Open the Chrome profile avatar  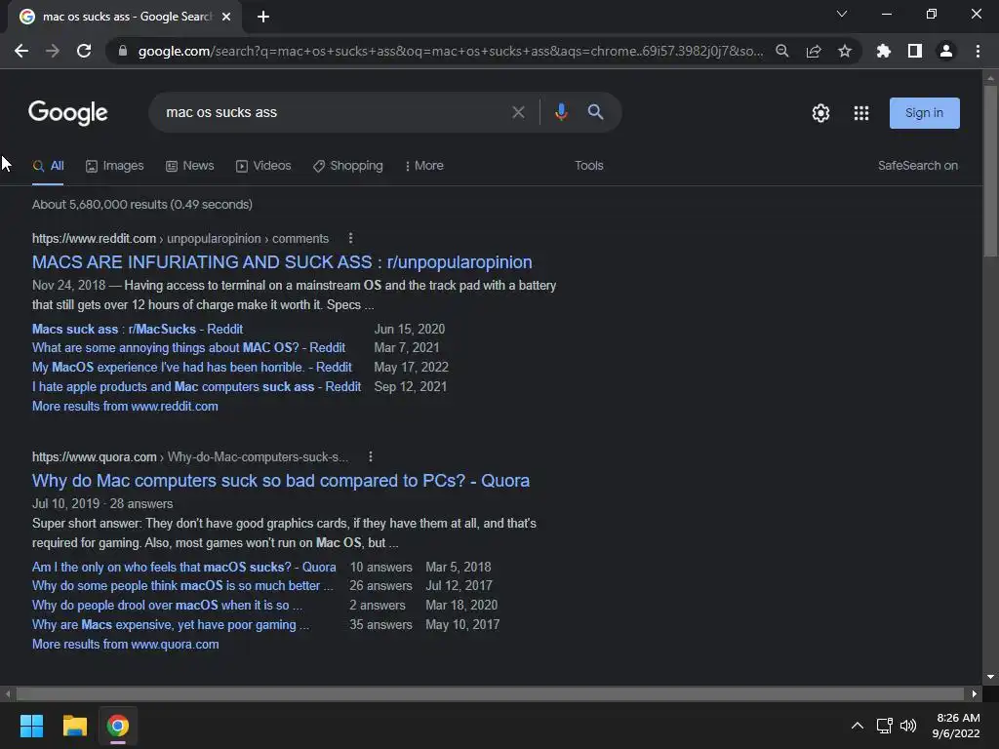point(946,51)
